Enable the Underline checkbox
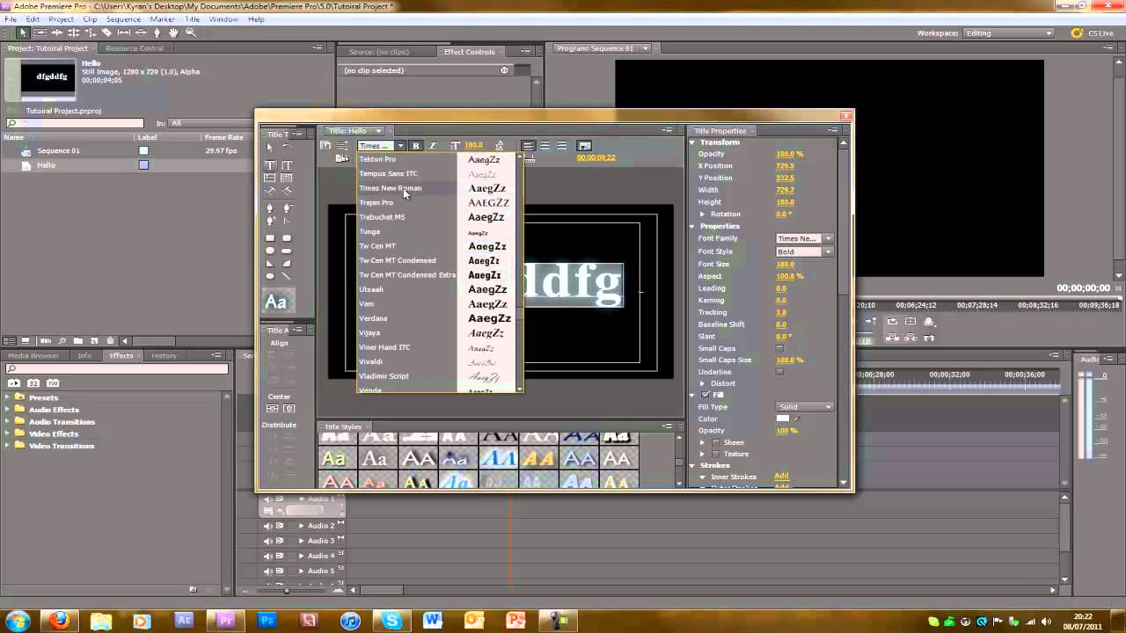Viewport: 1126px width, 633px height. 779,372
